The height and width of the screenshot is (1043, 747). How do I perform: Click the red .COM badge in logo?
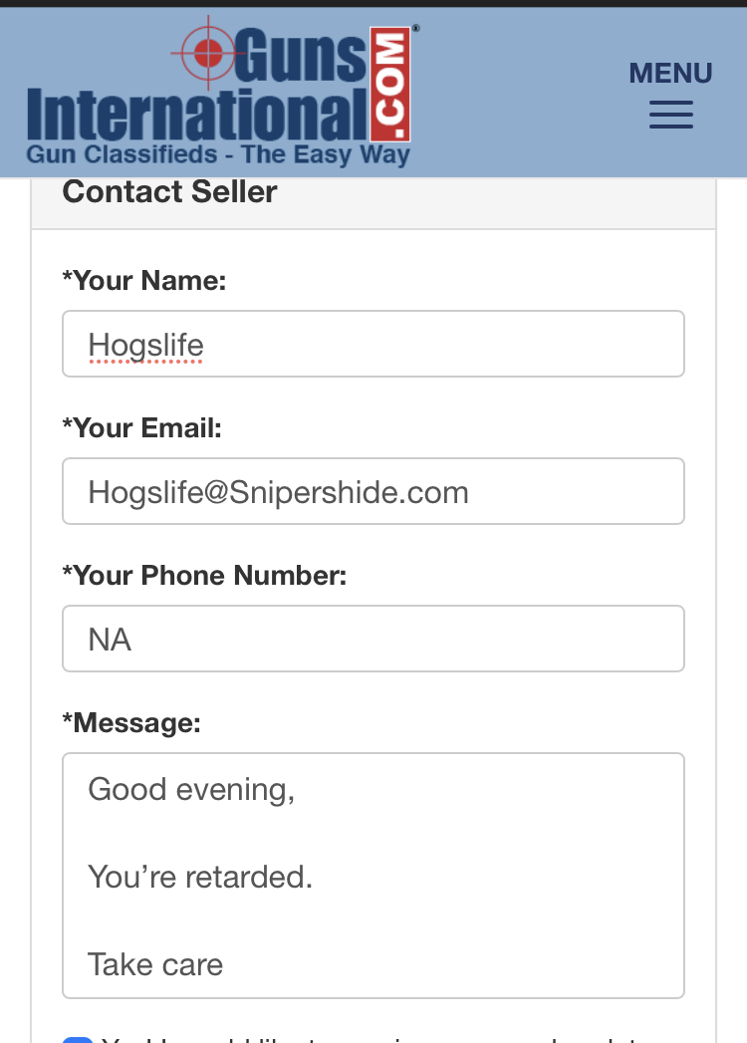tap(389, 85)
